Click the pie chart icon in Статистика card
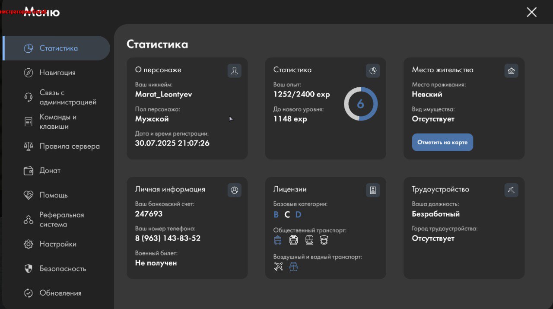The image size is (553, 309). (372, 71)
